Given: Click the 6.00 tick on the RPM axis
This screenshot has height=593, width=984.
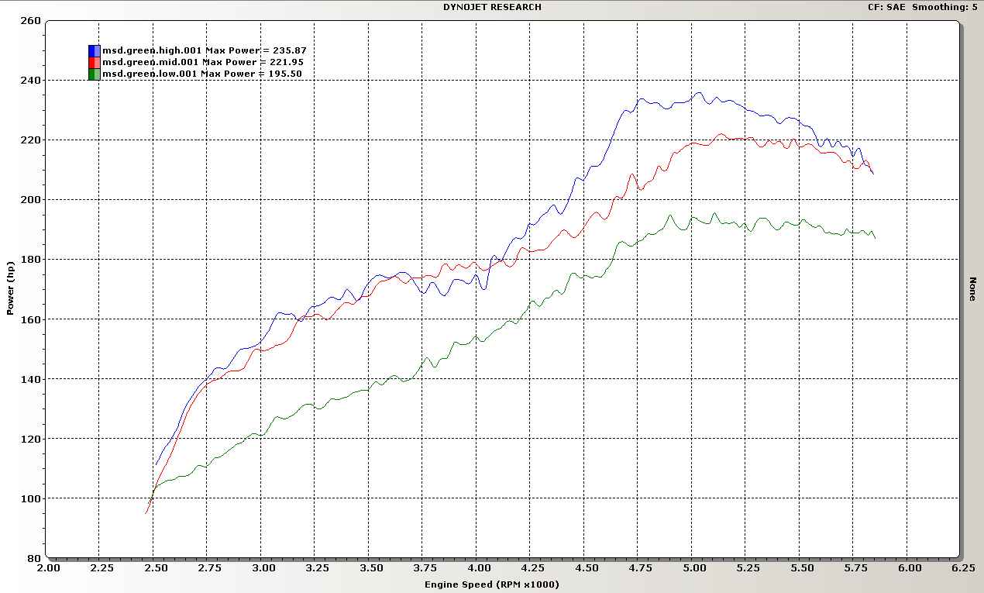Looking at the screenshot, I should tap(910, 568).
